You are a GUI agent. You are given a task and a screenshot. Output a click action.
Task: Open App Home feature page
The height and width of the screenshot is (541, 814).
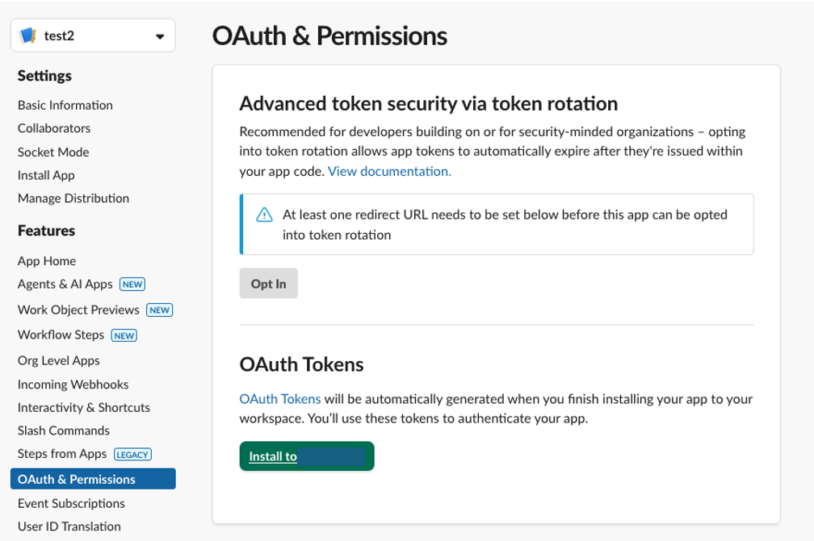(x=47, y=260)
